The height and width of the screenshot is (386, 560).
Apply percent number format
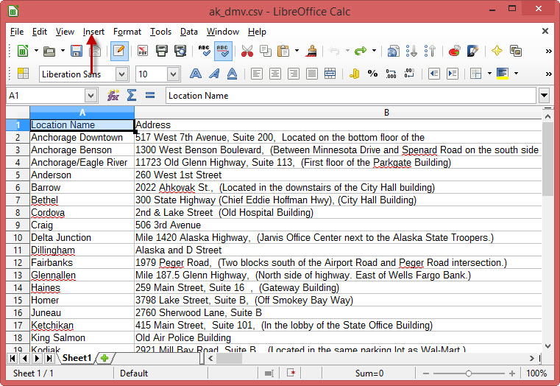tap(373, 74)
